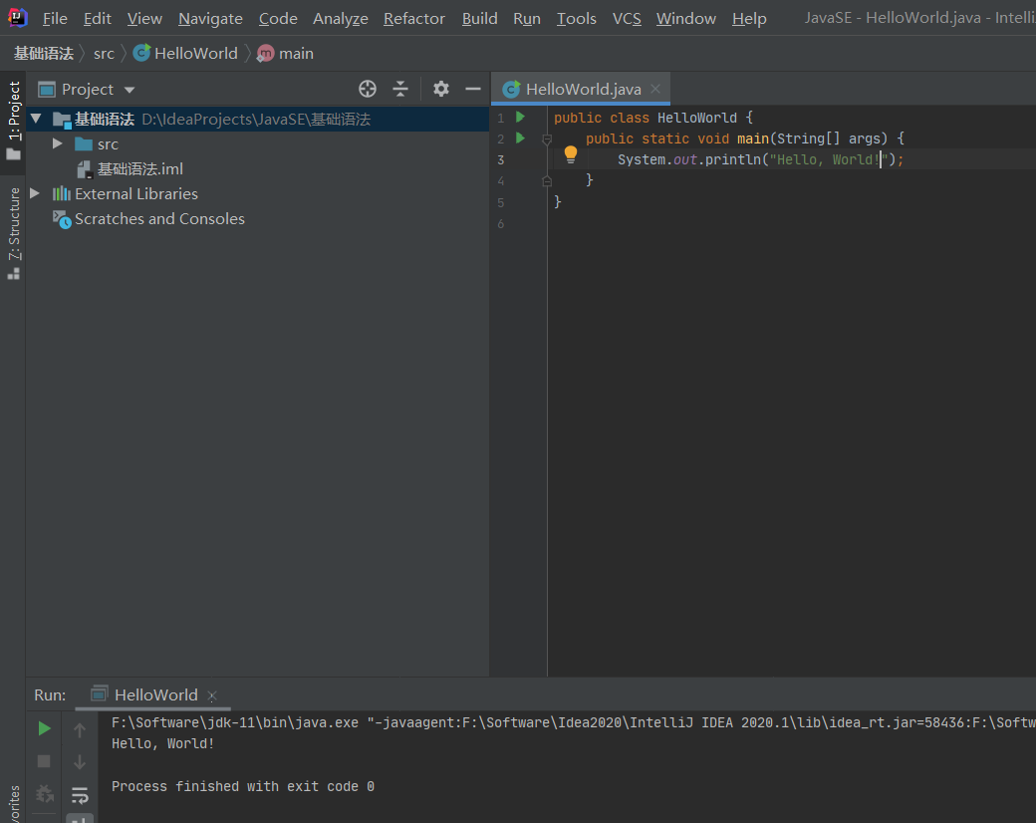Open the Code menu
The image size is (1036, 823).
coord(278,19)
